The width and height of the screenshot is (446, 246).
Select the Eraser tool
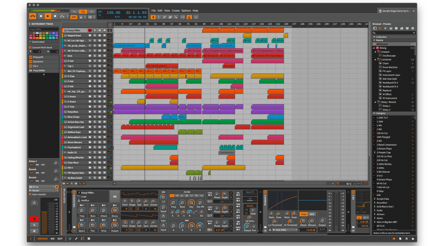pos(170,17)
